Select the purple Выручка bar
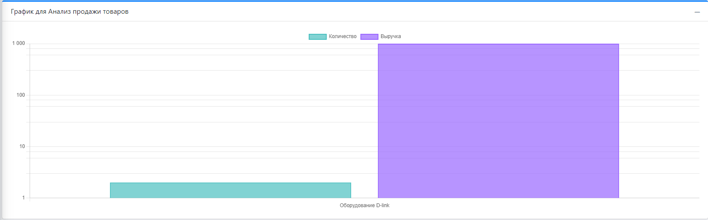The width and height of the screenshot is (708, 220). 498,121
